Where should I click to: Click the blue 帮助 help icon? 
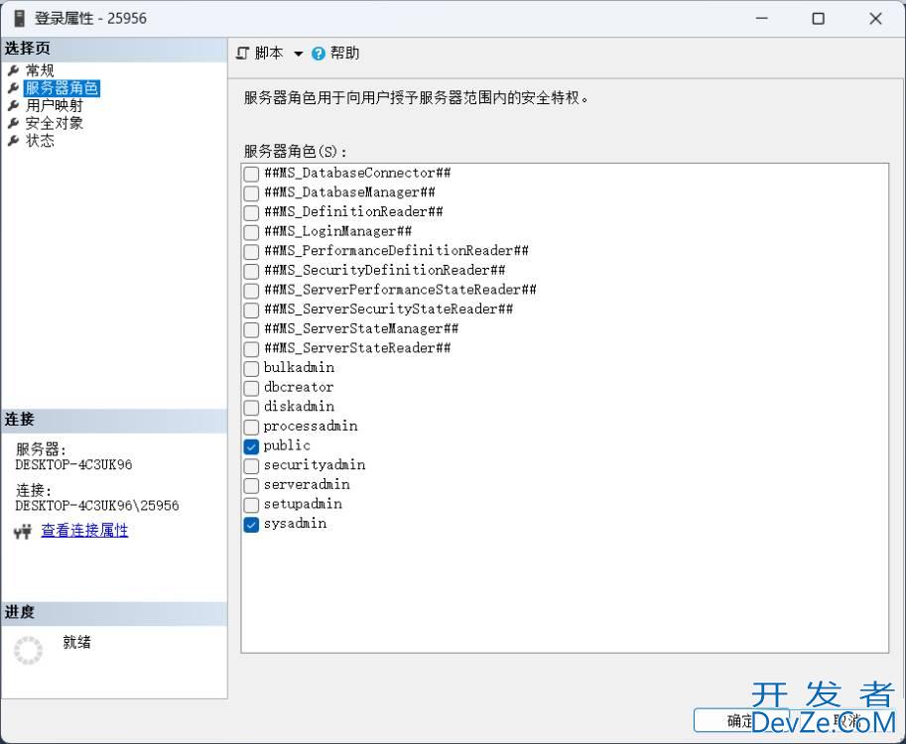pos(318,54)
